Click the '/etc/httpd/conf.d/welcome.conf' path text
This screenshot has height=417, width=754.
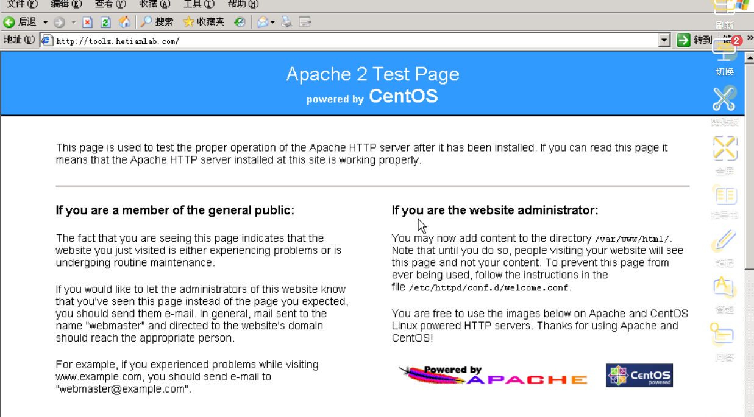[x=489, y=288]
